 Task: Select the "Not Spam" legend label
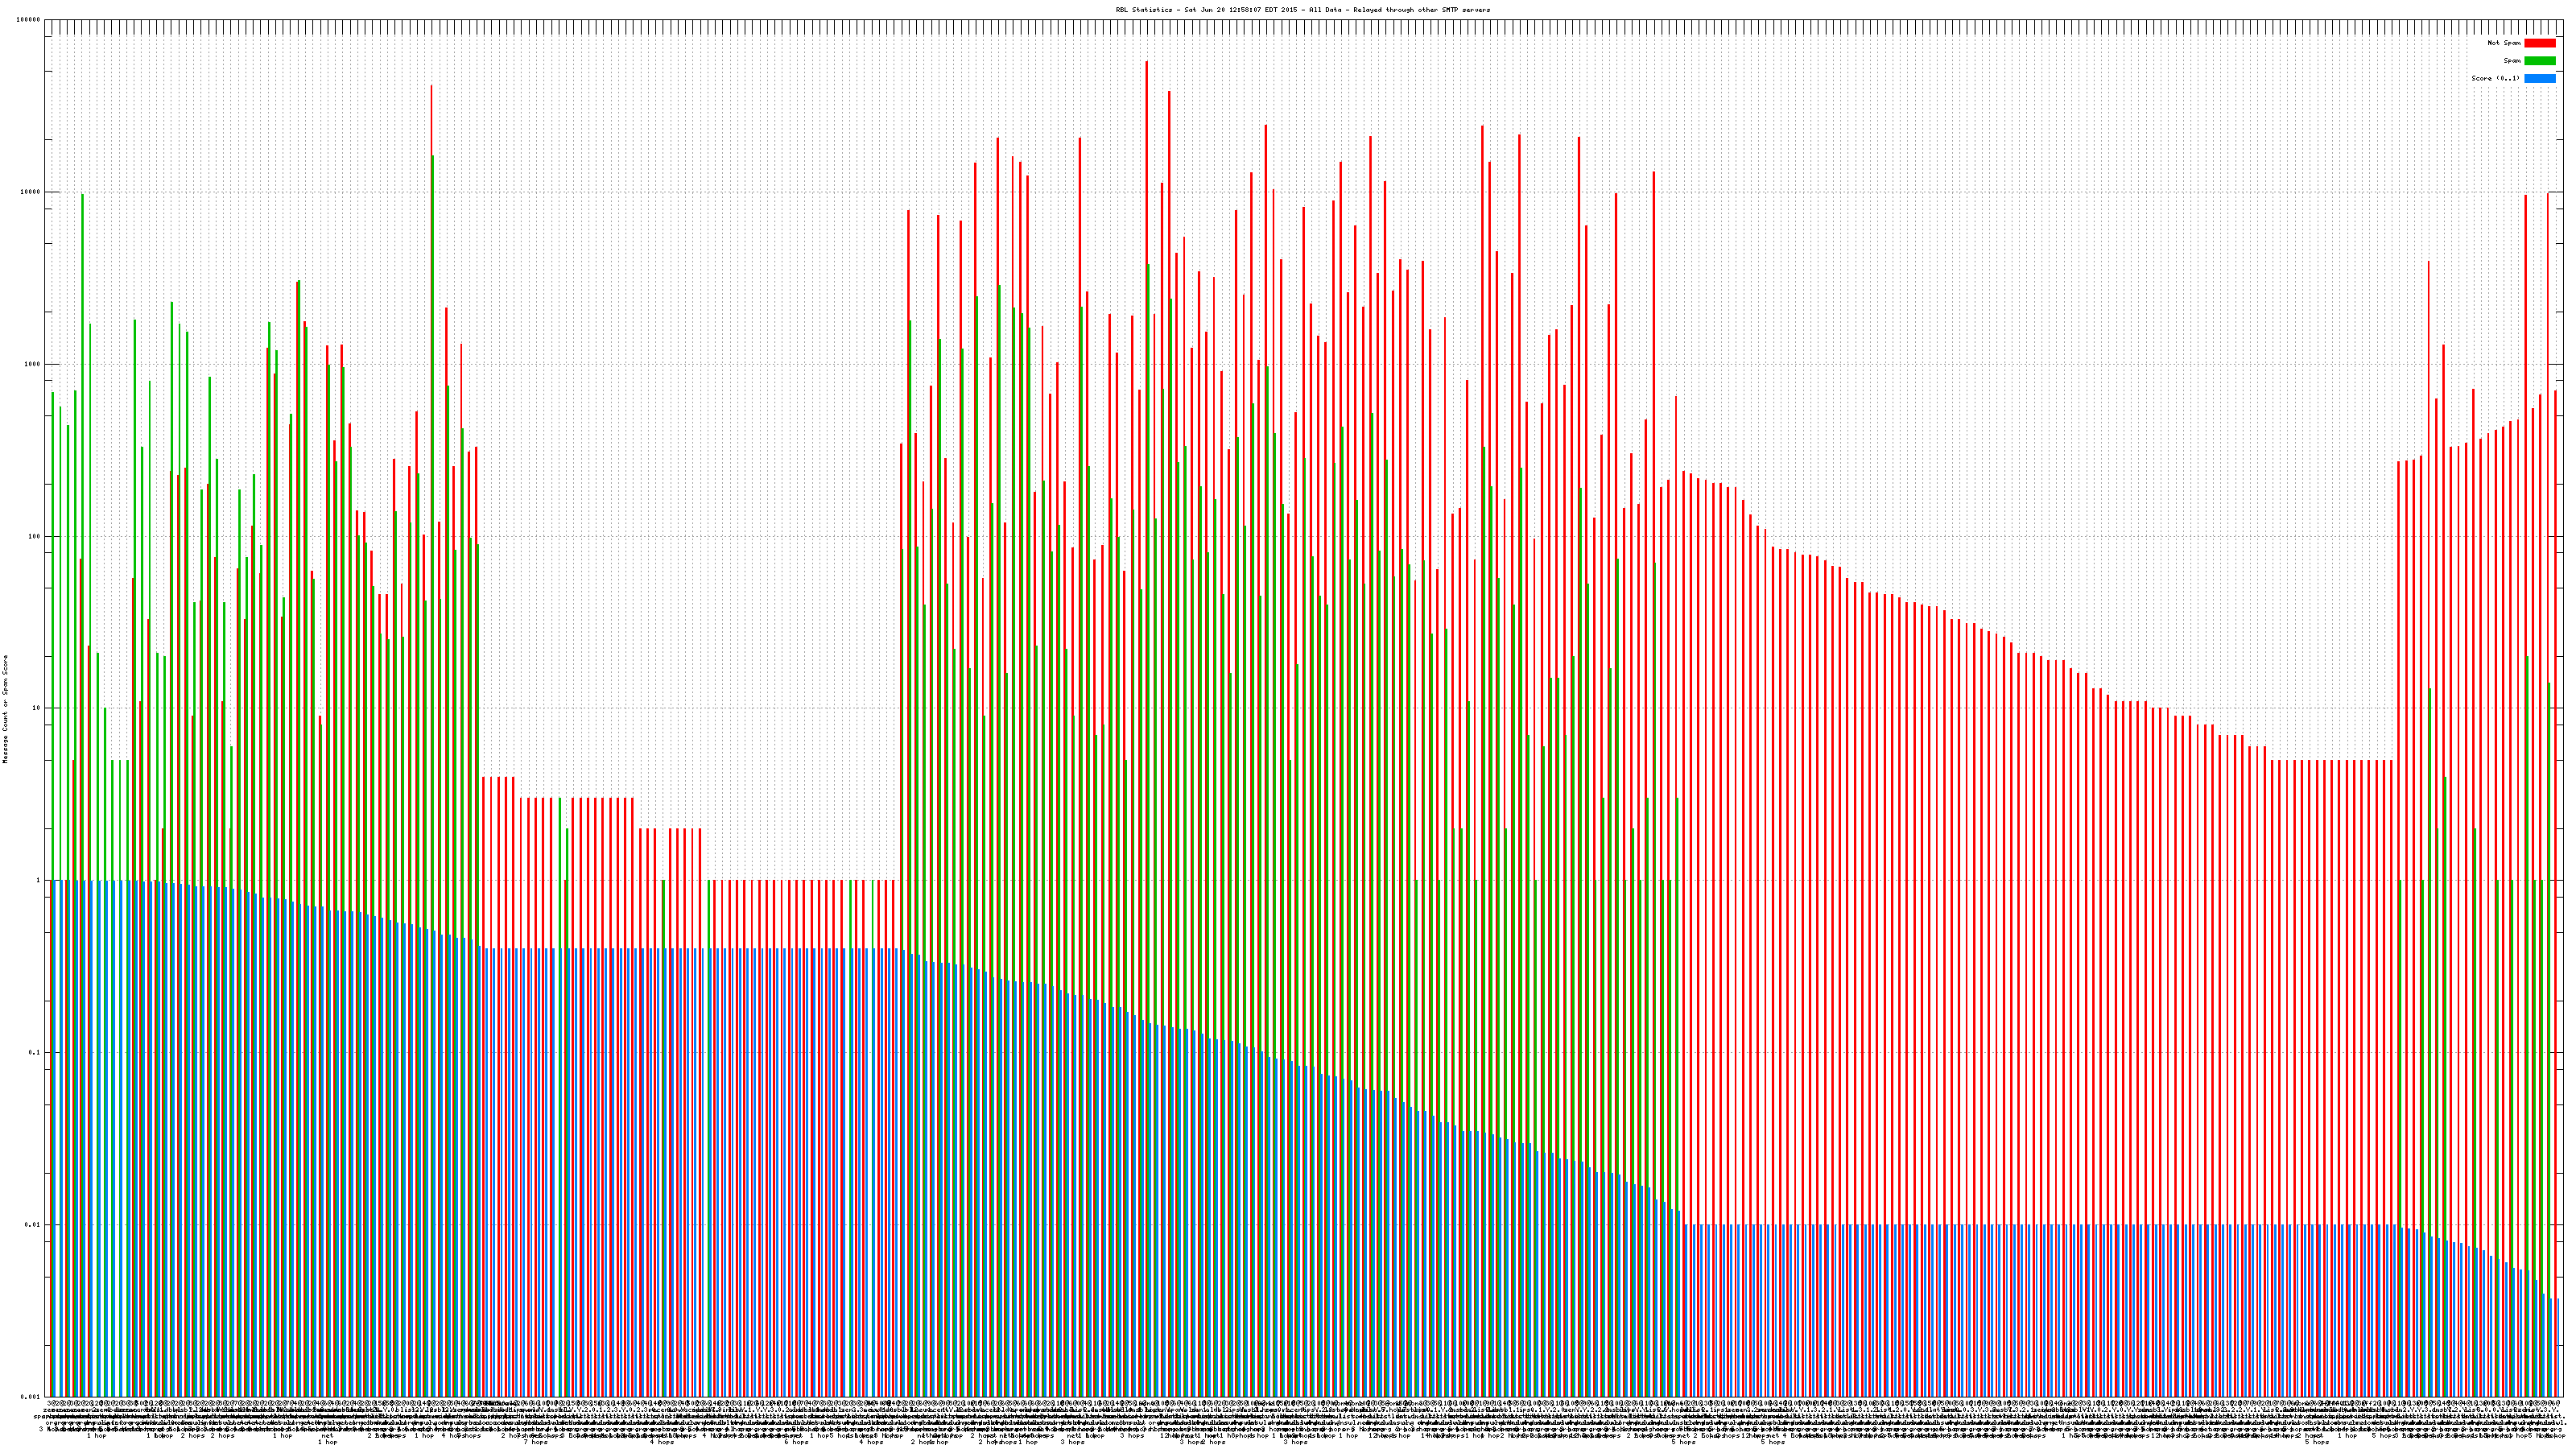2504,43
